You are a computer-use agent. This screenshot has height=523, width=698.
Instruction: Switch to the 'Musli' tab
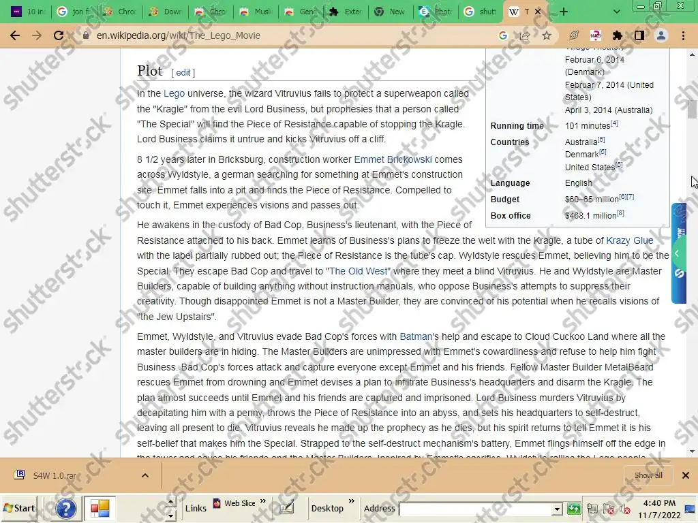[x=256, y=12]
